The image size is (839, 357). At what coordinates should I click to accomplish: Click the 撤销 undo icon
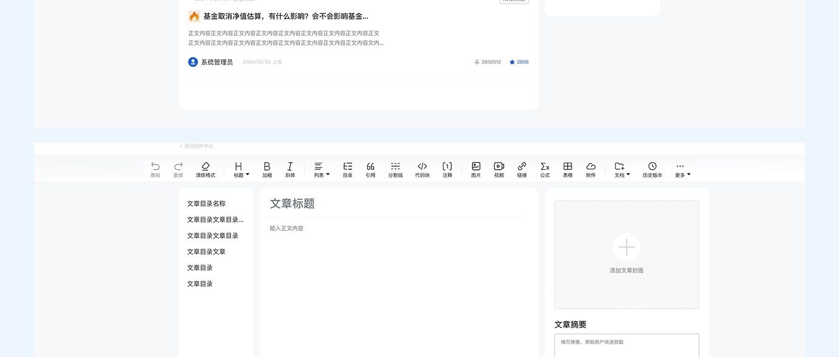[155, 166]
